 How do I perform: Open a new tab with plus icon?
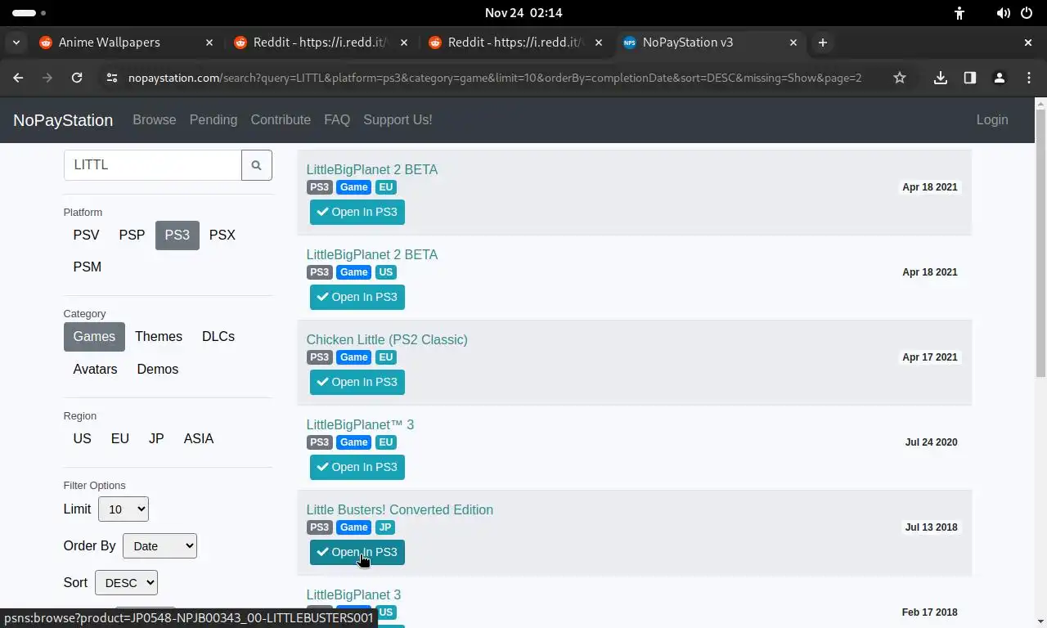(x=823, y=43)
